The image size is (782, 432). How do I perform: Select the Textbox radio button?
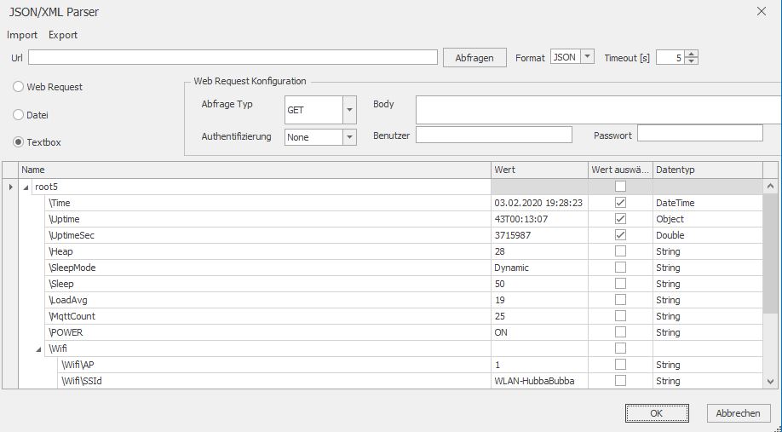click(19, 142)
